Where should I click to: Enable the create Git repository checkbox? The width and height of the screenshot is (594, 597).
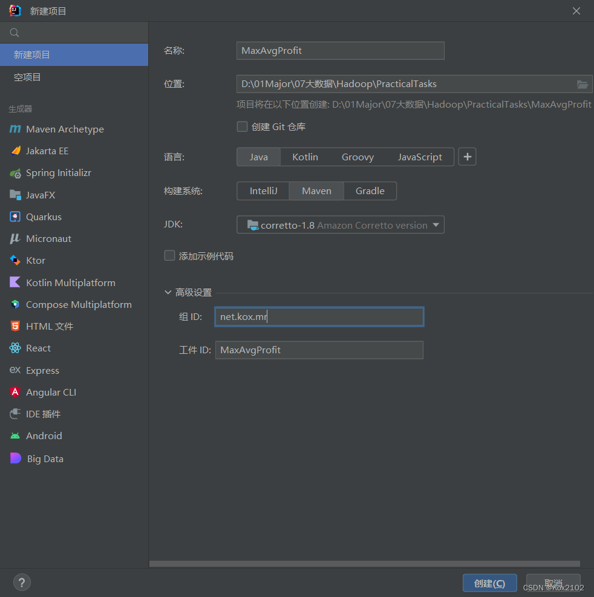[x=242, y=126]
